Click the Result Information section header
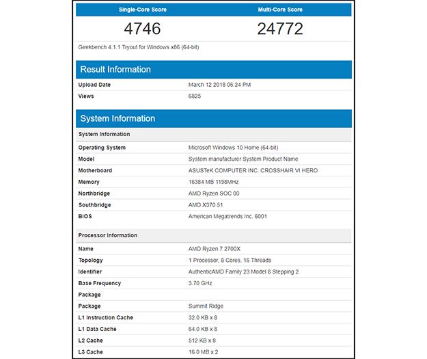The width and height of the screenshot is (427, 359). pos(115,69)
